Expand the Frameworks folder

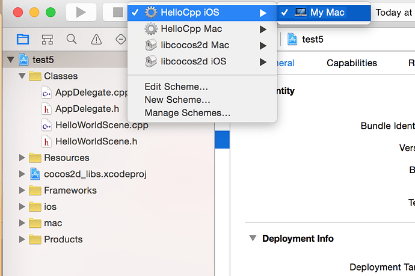coord(23,190)
